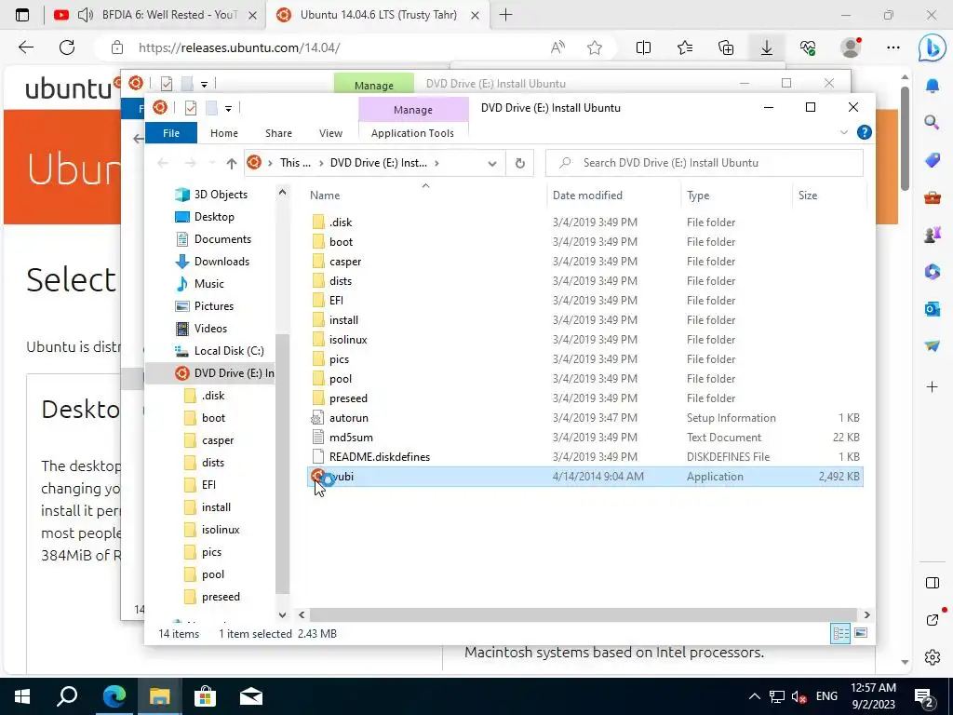Open Mail app from taskbar
Viewport: 953px width, 715px height.
[x=251, y=696]
